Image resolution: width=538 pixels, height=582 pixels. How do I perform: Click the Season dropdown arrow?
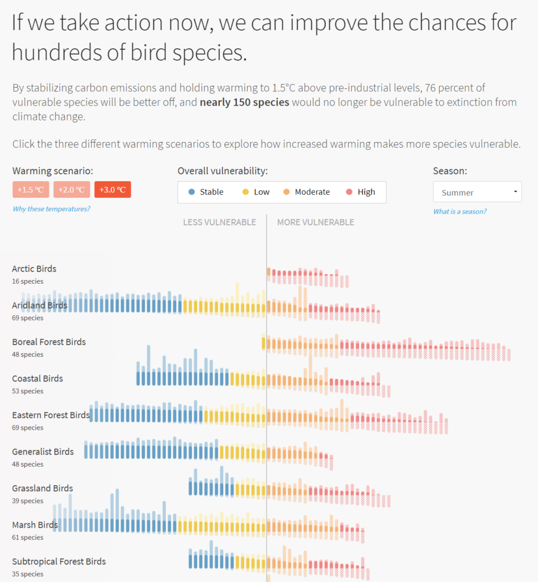515,192
